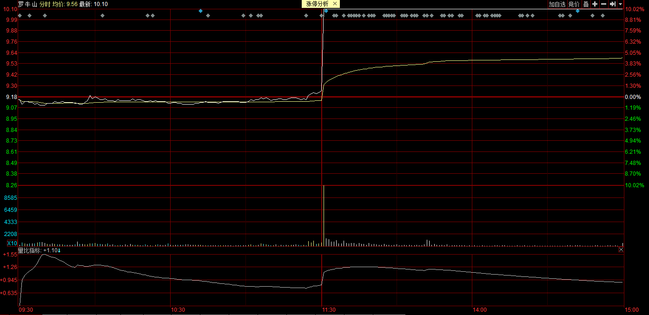Image resolution: width=649 pixels, height=315 pixels.
Task: Click the 9.18 price axis label
Action: click(12, 97)
